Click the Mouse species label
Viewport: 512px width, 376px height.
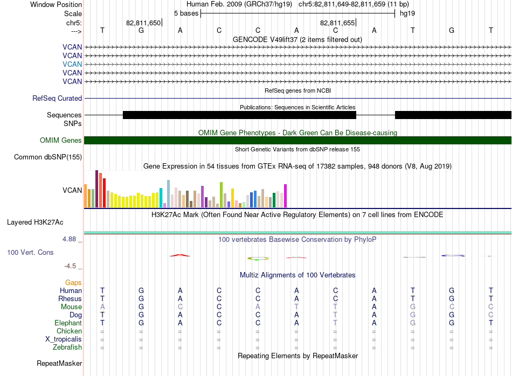pos(71,307)
